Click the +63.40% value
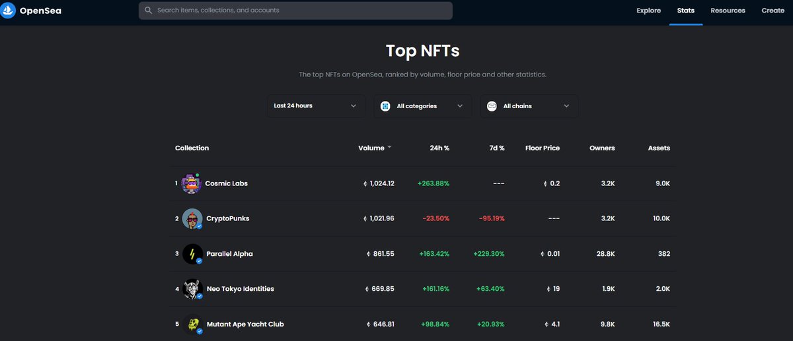 (491, 289)
